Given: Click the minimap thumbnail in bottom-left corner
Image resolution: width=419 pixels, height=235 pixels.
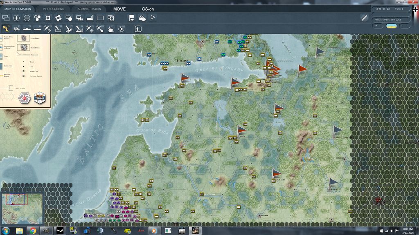Looking at the screenshot, I should point(22,208).
